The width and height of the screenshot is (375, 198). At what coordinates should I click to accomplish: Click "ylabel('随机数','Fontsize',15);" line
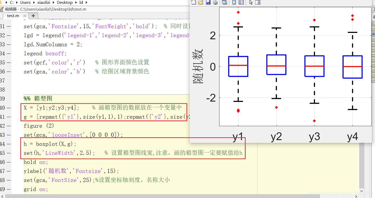coord(71,171)
